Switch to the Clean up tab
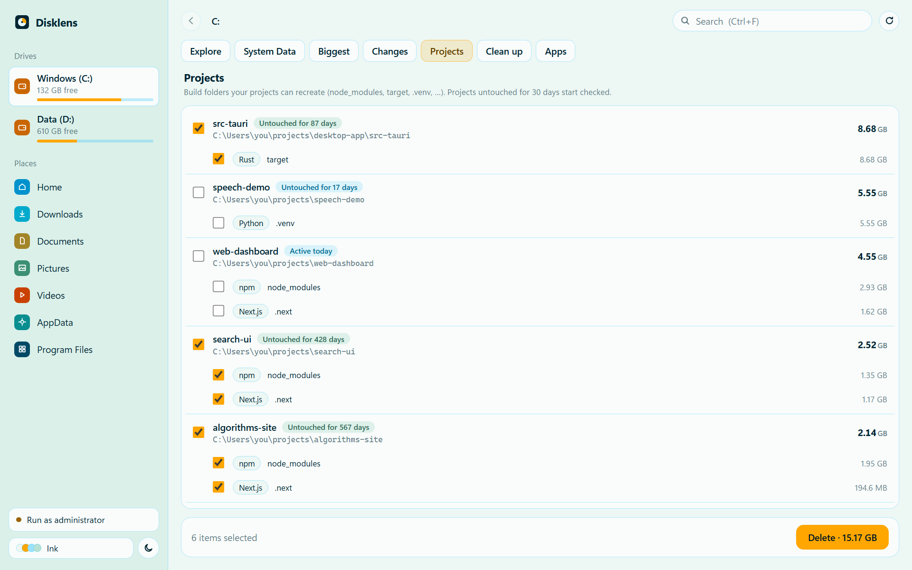 point(504,51)
